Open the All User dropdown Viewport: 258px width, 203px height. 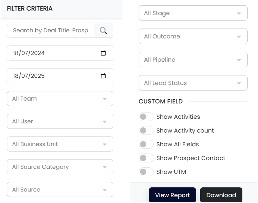pyautogui.click(x=60, y=121)
